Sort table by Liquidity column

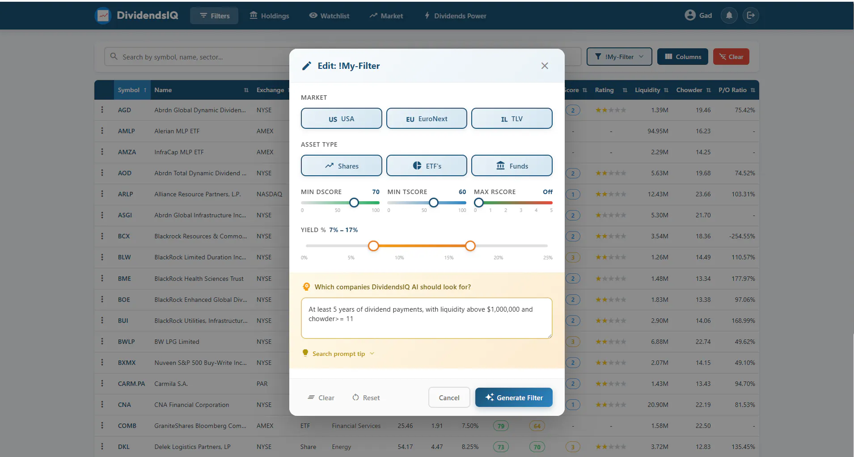pyautogui.click(x=651, y=90)
